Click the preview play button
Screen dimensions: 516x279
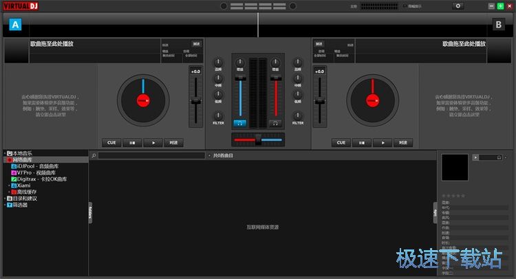(475, 157)
